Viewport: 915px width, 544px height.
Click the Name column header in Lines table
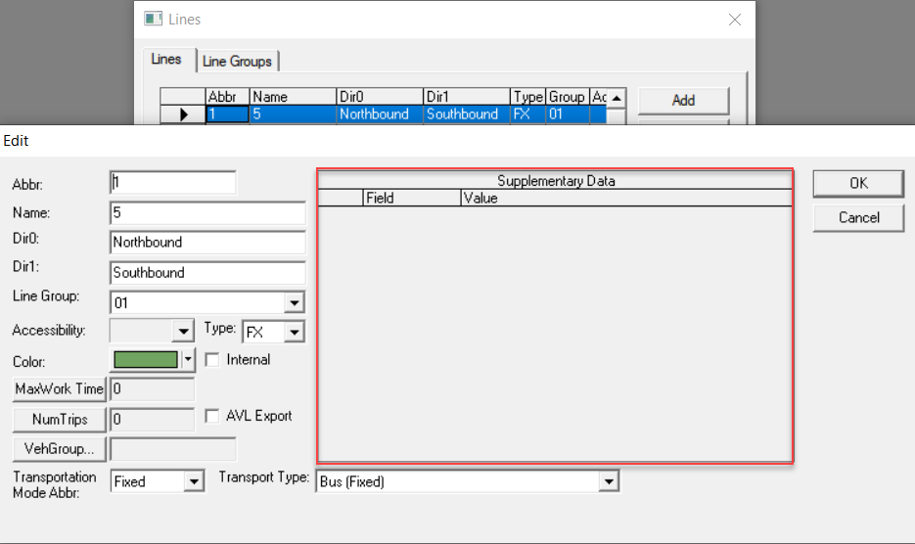coord(293,97)
